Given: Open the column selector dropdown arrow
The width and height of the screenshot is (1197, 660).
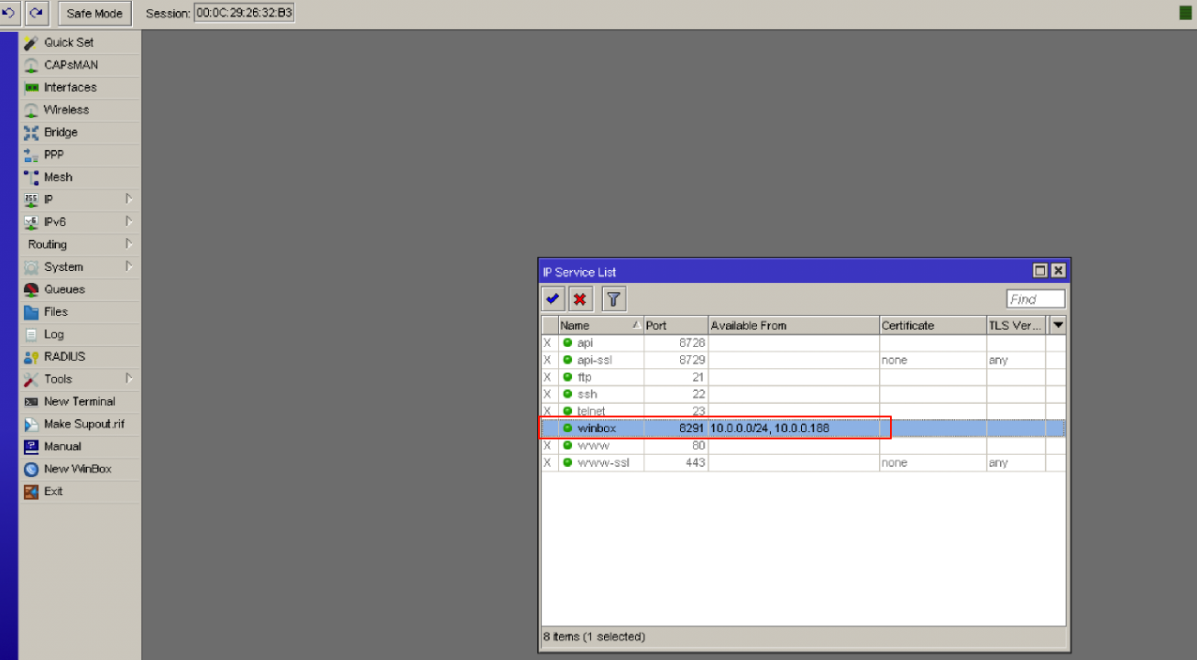Looking at the screenshot, I should [1058, 325].
